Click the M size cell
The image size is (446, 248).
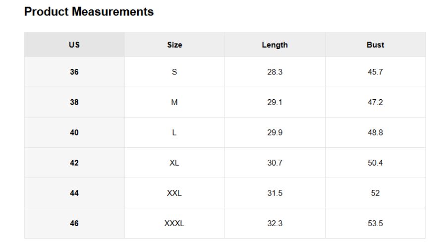tap(174, 102)
